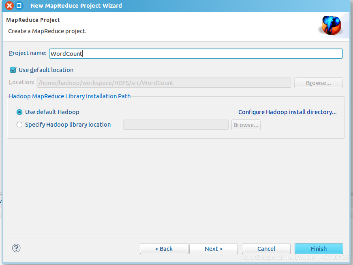Click Browse button for Hadoop library
This screenshot has height=265, width=353.
(x=246, y=125)
